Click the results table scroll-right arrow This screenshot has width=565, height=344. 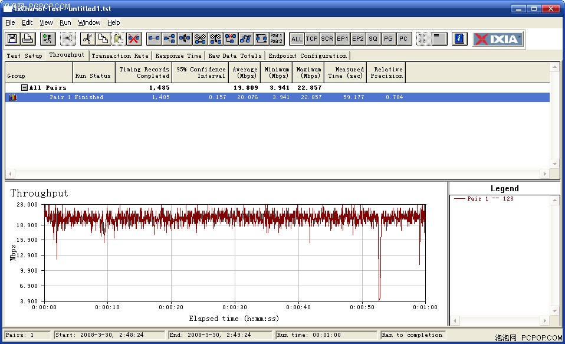[x=545, y=174]
